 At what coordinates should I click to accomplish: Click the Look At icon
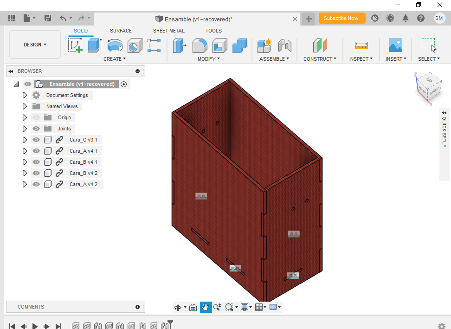pyautogui.click(x=193, y=307)
